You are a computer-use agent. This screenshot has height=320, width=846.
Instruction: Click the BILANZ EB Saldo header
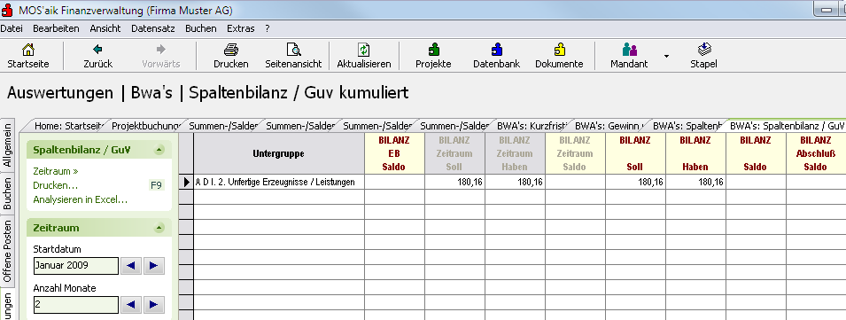[x=394, y=153]
